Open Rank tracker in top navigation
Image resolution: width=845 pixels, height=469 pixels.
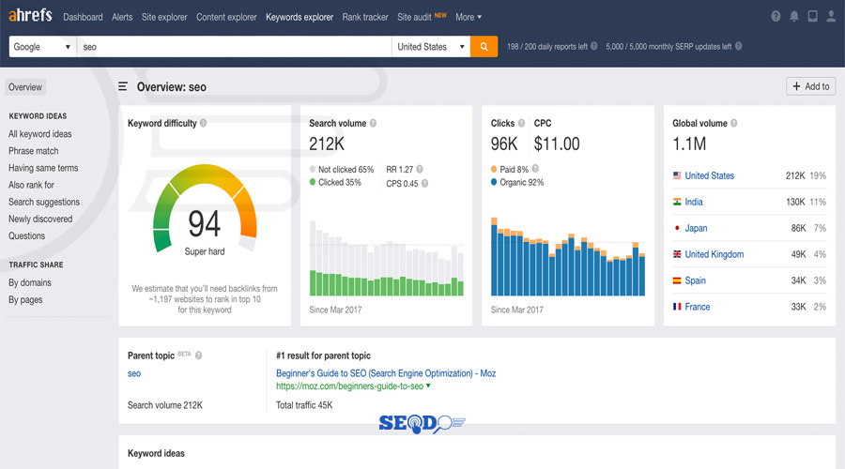point(365,17)
